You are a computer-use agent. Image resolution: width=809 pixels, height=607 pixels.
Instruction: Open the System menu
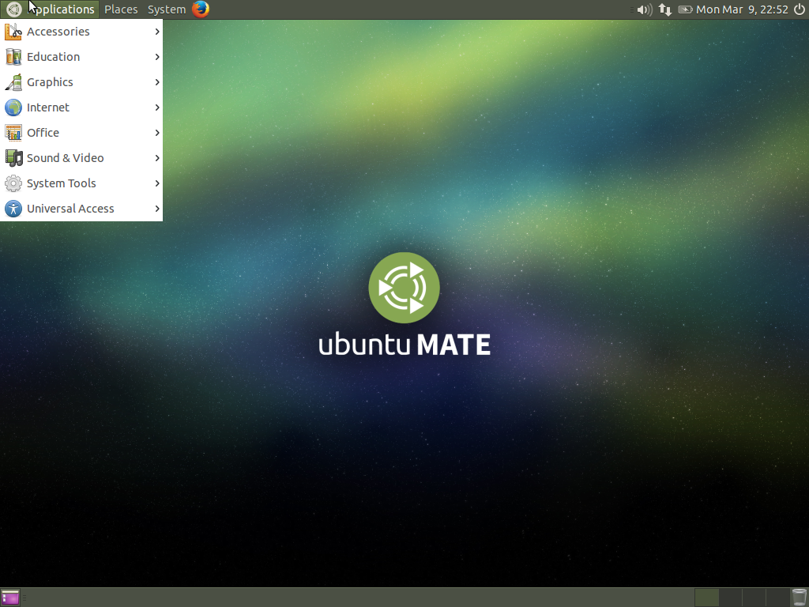point(167,9)
